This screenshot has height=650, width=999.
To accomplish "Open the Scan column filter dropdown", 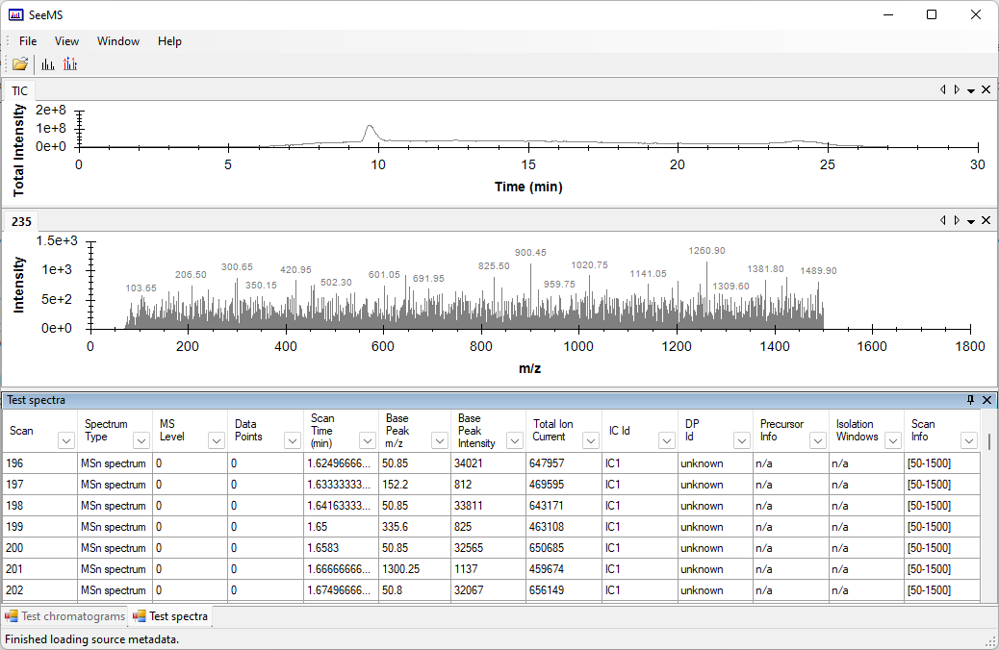I will pos(66,440).
